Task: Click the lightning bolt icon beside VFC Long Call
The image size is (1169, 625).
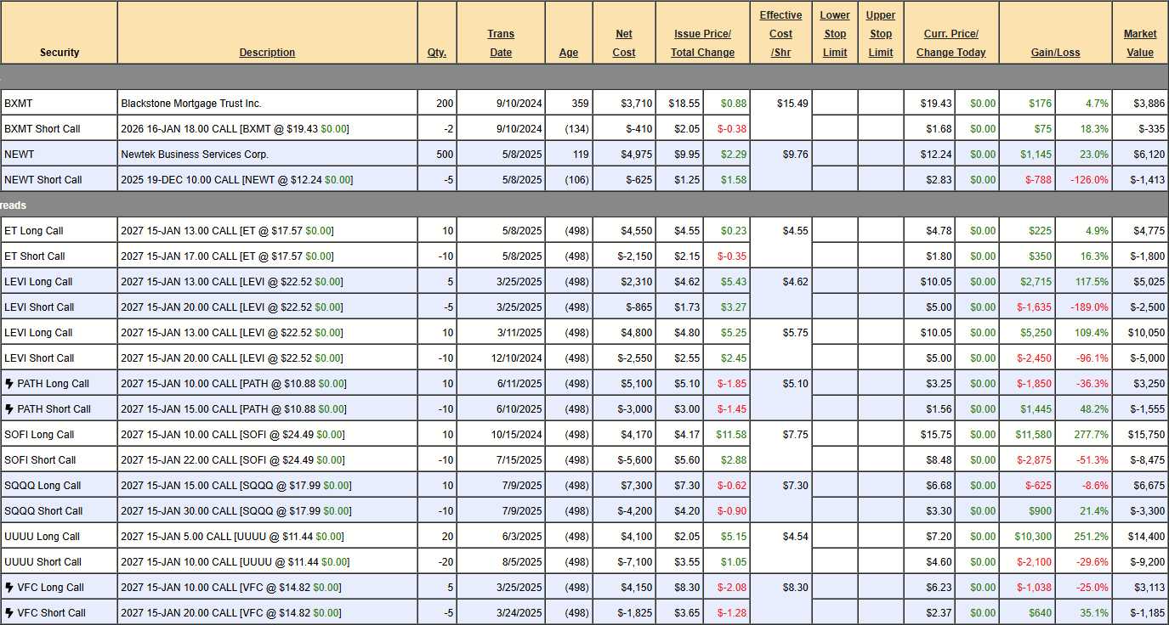Action: coord(9,588)
